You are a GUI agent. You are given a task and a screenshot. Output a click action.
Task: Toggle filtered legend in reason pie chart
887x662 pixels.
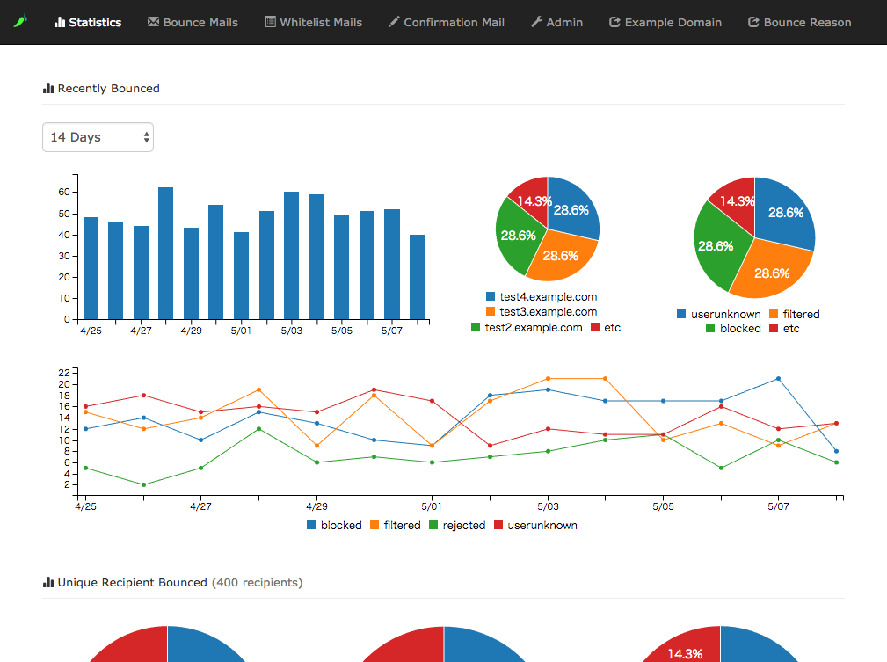774,314
